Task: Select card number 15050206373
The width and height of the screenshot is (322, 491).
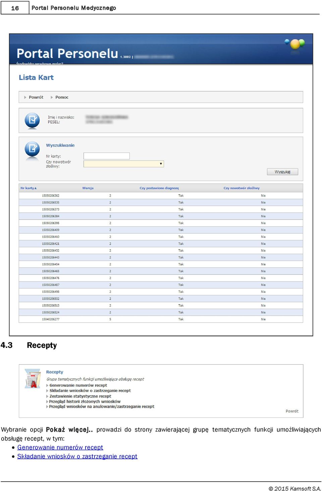Action: 51,209
